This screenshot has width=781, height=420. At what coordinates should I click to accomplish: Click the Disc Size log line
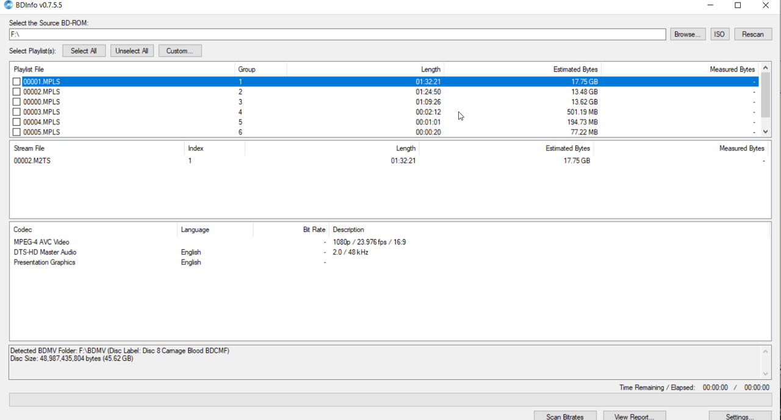pos(71,358)
